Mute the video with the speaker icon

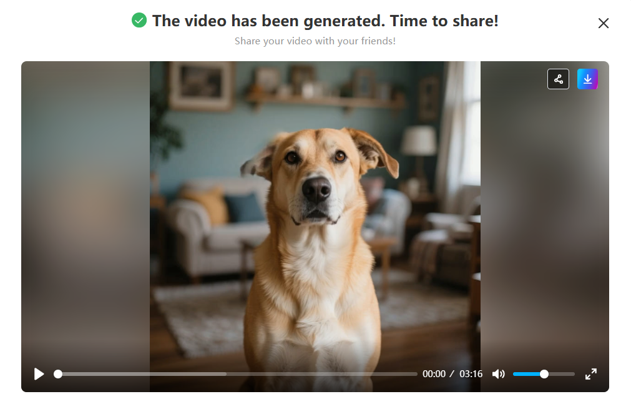pyautogui.click(x=498, y=374)
